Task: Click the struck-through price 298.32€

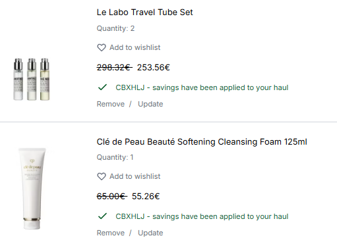Action: coord(115,68)
